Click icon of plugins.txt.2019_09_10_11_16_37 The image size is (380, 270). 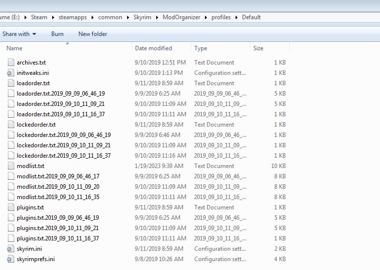coord(11,238)
